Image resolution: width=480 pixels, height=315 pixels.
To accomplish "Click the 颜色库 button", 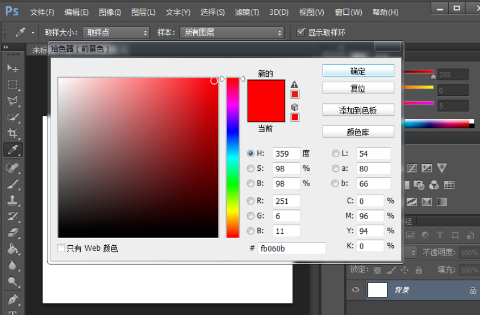I will coord(358,132).
